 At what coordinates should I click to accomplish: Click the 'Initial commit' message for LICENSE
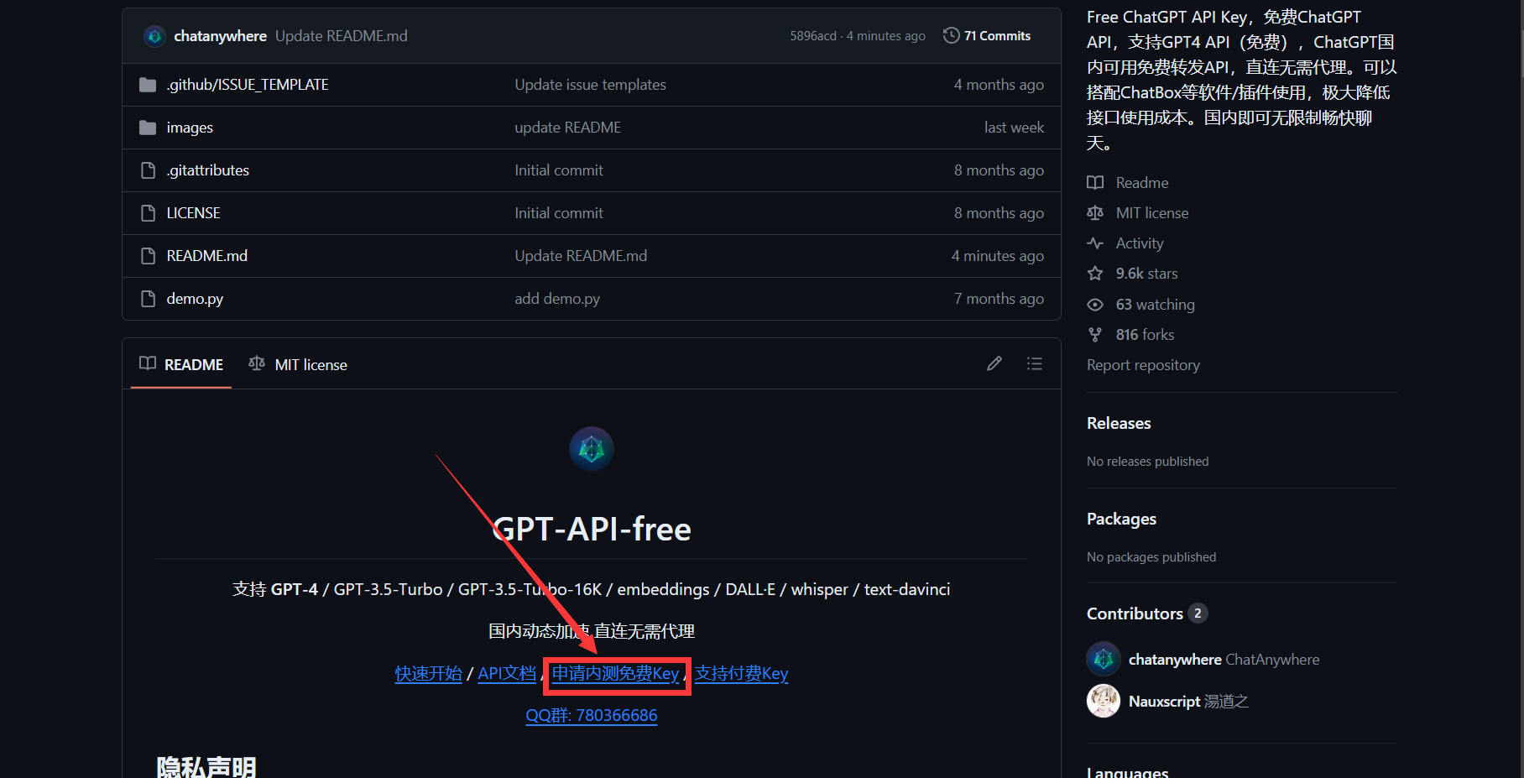point(559,213)
